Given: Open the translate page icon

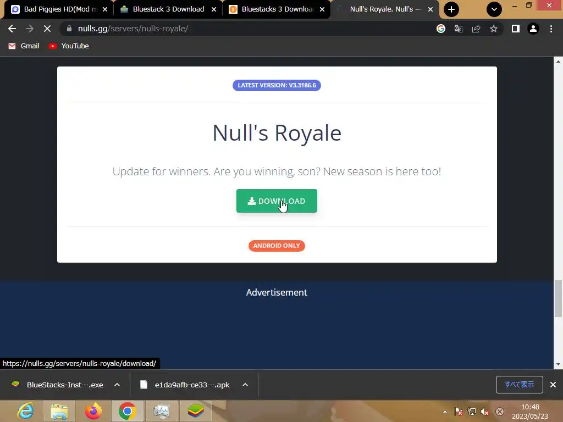Looking at the screenshot, I should coord(459,29).
